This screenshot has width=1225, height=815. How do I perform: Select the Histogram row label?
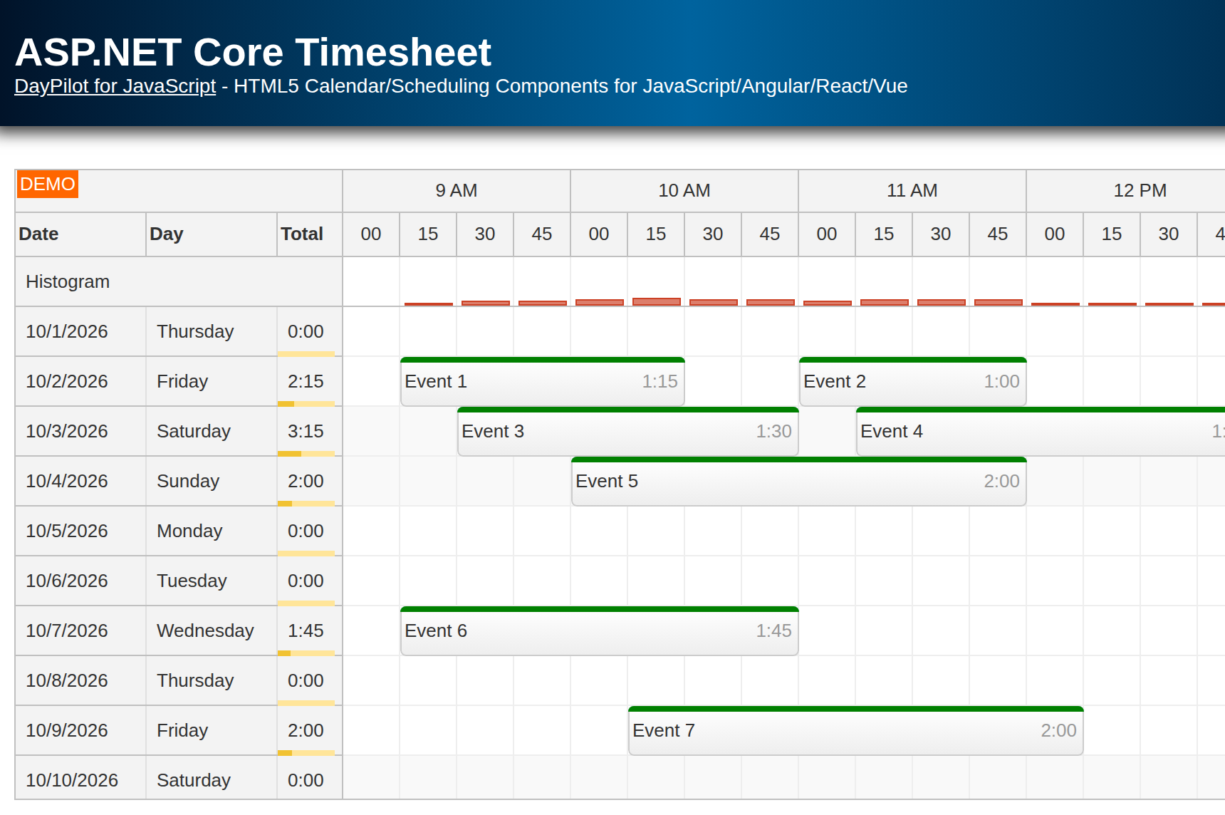[179, 281]
